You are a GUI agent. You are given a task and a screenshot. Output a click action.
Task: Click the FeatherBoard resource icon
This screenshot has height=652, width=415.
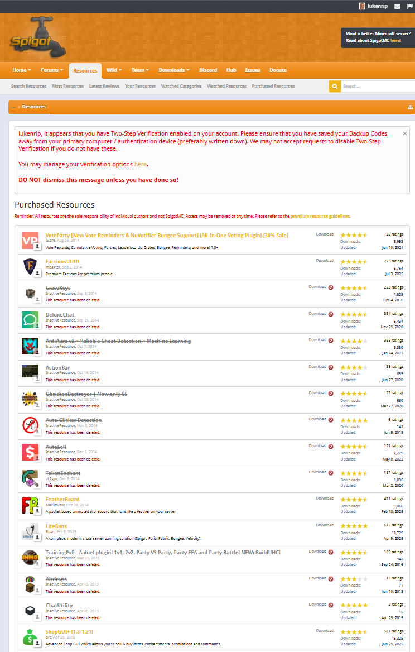pos(30,505)
